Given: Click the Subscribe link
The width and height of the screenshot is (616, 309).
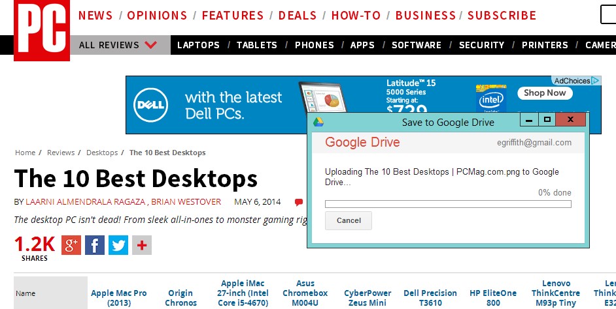Looking at the screenshot, I should (502, 15).
